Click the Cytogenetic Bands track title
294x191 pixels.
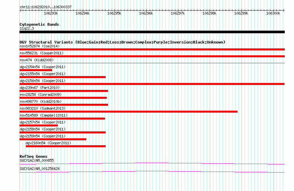click(x=39, y=24)
